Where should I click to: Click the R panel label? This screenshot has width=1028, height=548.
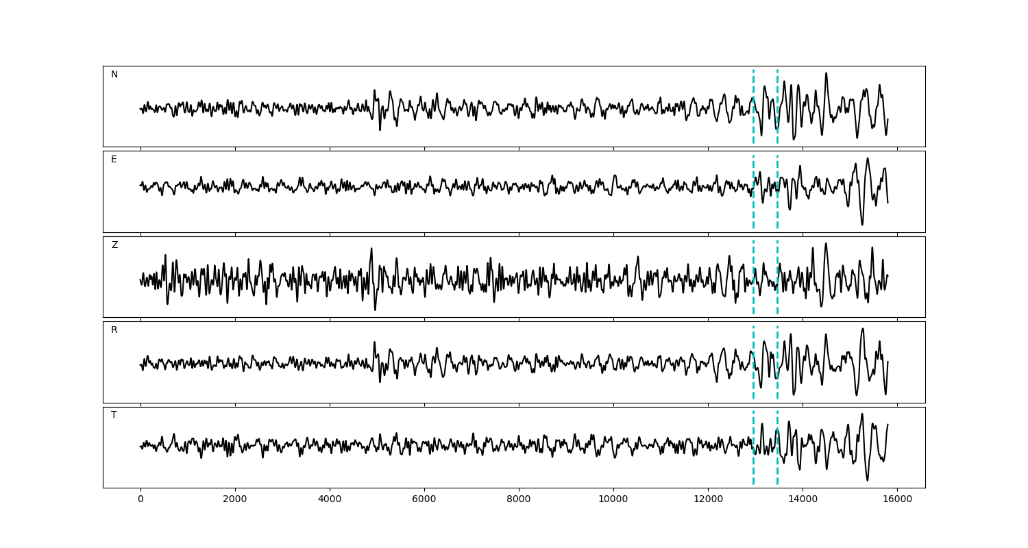click(x=114, y=330)
